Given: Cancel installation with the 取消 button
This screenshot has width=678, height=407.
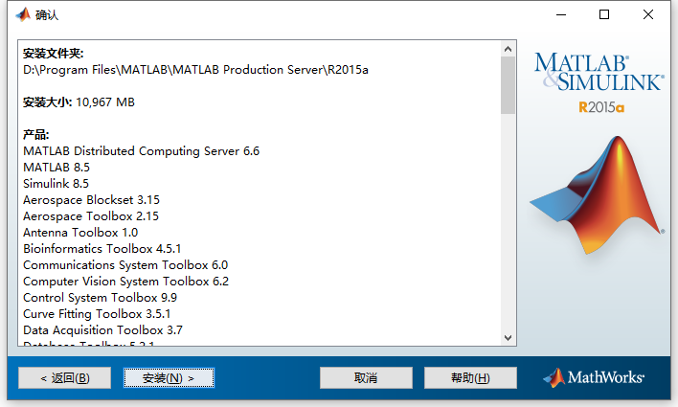Looking at the screenshot, I should (366, 378).
